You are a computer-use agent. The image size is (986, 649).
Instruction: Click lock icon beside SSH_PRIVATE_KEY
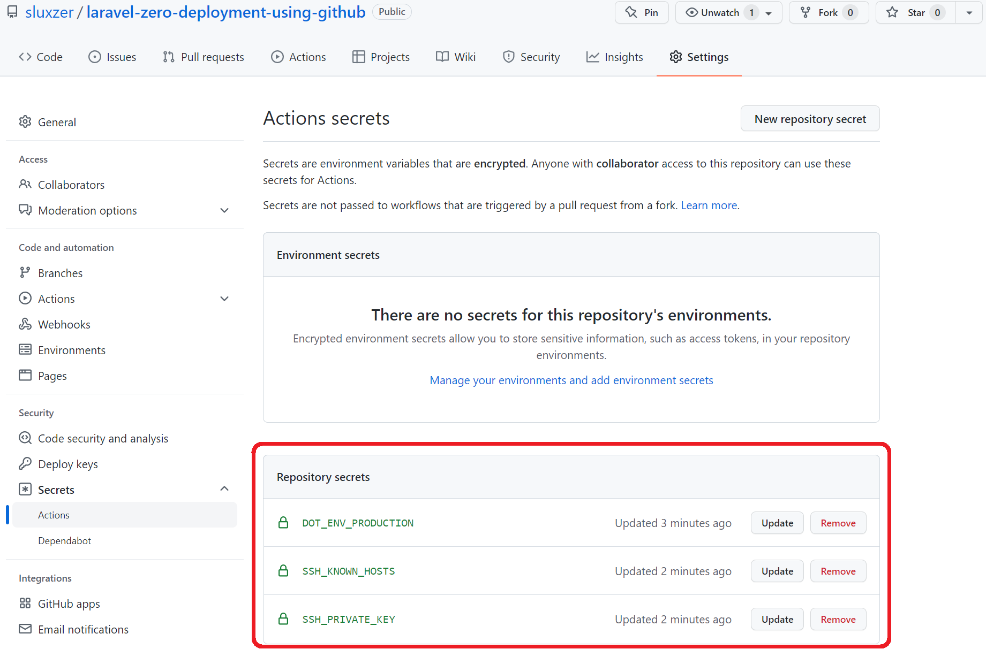tap(283, 619)
